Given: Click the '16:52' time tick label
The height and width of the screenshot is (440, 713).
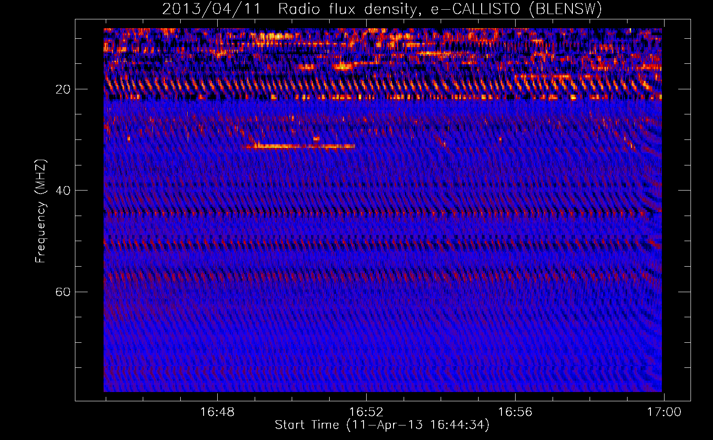Looking at the screenshot, I should (x=366, y=412).
